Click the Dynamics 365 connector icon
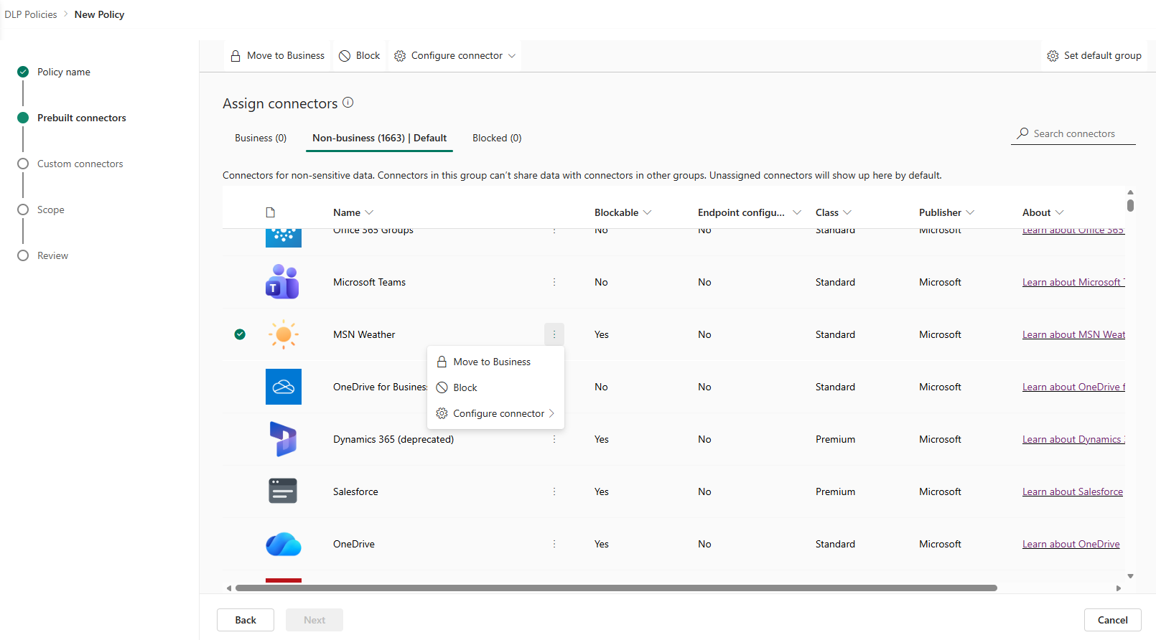This screenshot has width=1156, height=640. coord(283,439)
